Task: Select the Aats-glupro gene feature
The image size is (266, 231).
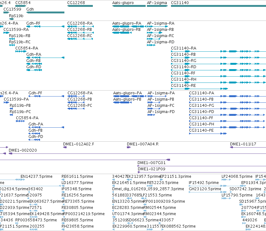Action: [129, 6]
